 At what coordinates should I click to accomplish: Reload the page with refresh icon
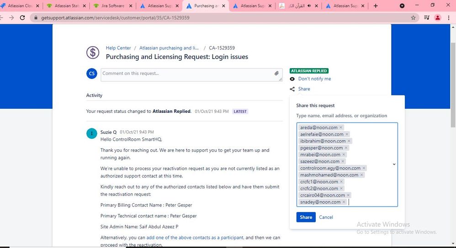[x=22, y=18]
